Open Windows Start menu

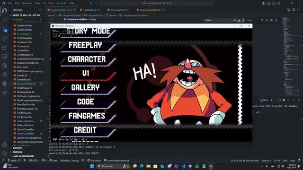pyautogui.click(x=92, y=166)
